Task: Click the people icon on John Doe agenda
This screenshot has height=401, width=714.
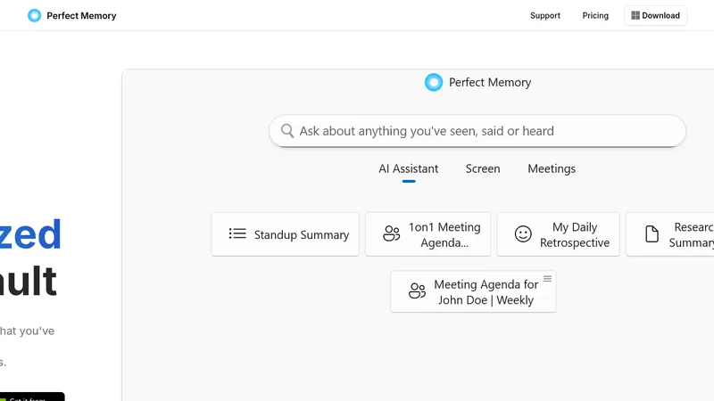Action: coord(417,291)
